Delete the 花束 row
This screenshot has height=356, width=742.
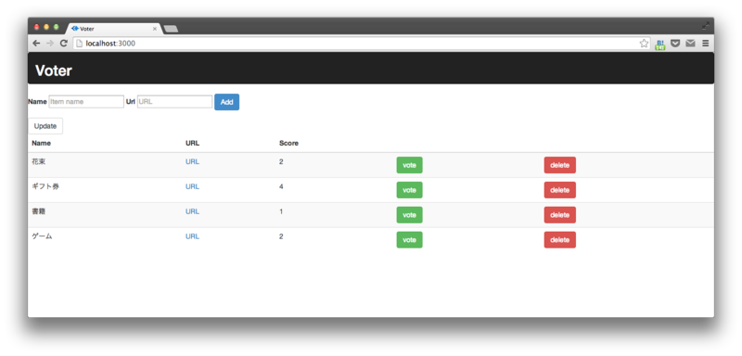pyautogui.click(x=560, y=165)
